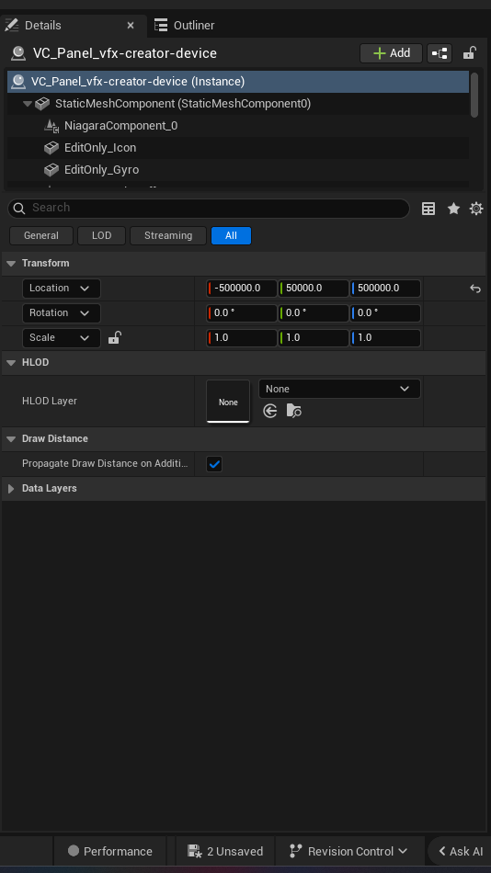The image size is (491, 873).
Task: Open the HLOD Layer None dropdown
Action: (339, 390)
